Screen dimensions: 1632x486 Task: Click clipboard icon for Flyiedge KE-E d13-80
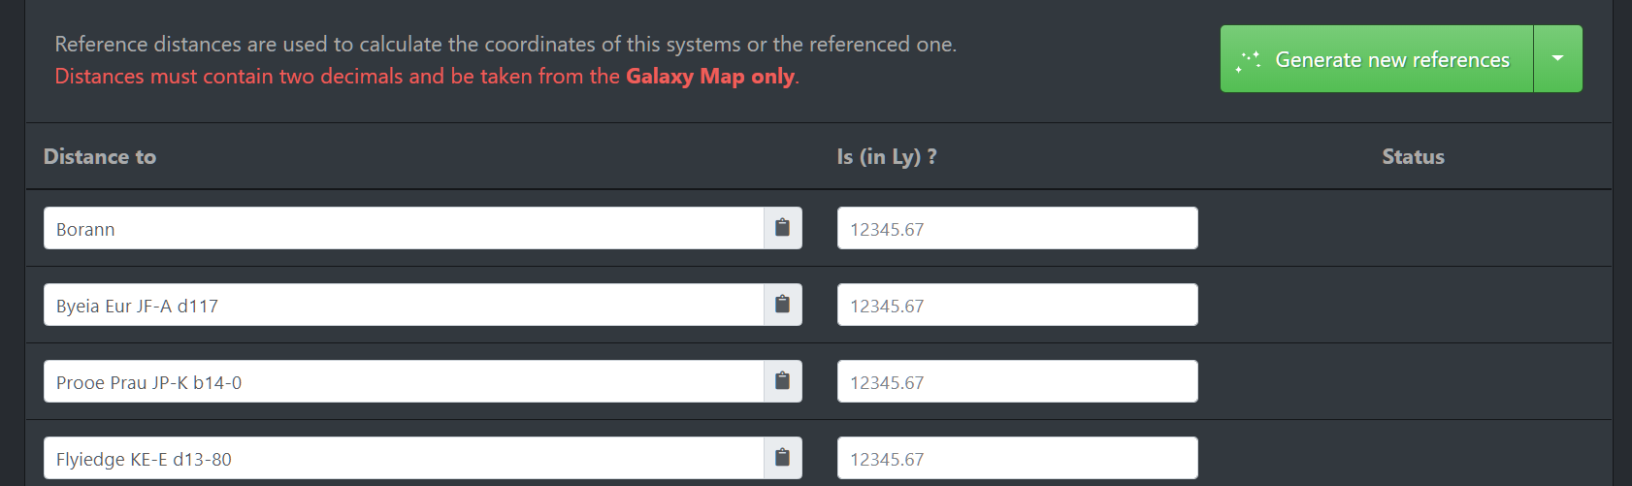pos(782,458)
